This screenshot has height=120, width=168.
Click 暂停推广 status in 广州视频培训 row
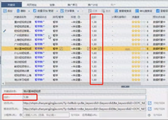click(40, 35)
